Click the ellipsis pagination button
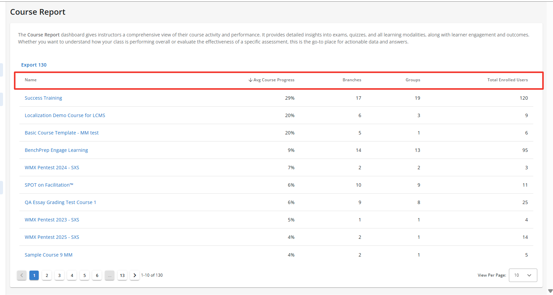 click(x=110, y=275)
